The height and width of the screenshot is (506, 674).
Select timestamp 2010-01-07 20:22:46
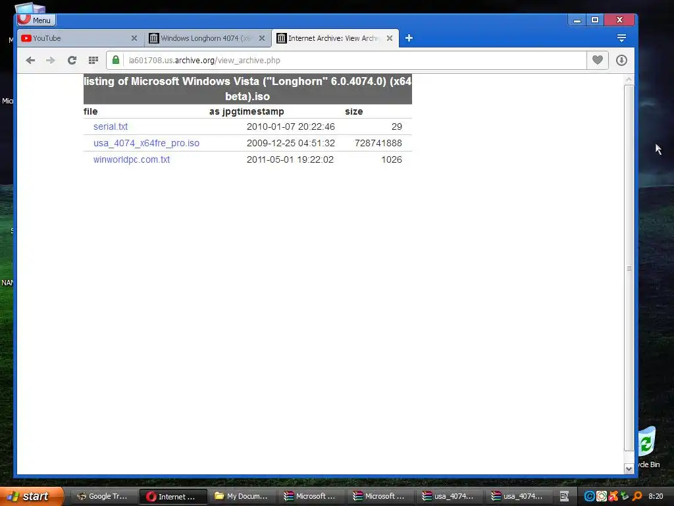290,126
